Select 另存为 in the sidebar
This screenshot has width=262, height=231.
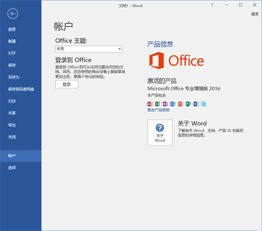click(14, 77)
